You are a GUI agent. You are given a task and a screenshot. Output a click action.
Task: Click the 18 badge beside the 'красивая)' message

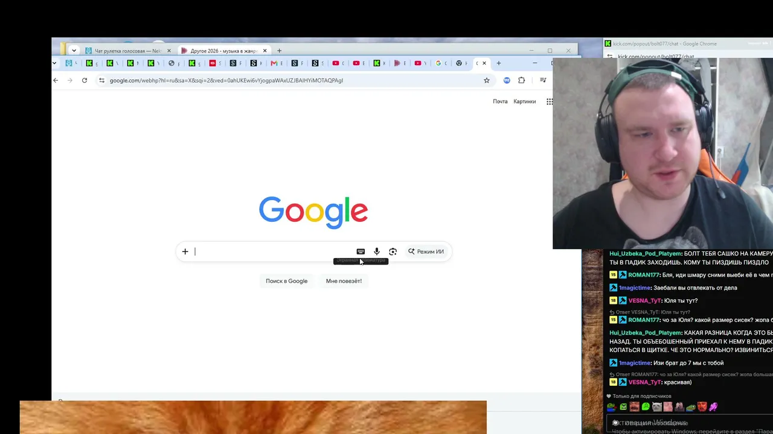tap(613, 382)
